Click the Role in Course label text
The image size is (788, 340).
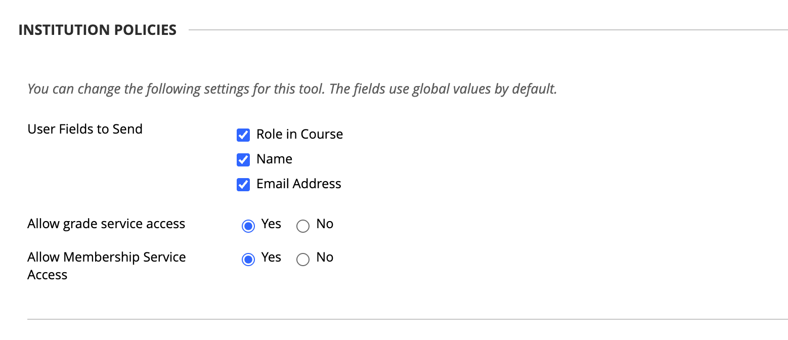pyautogui.click(x=299, y=134)
